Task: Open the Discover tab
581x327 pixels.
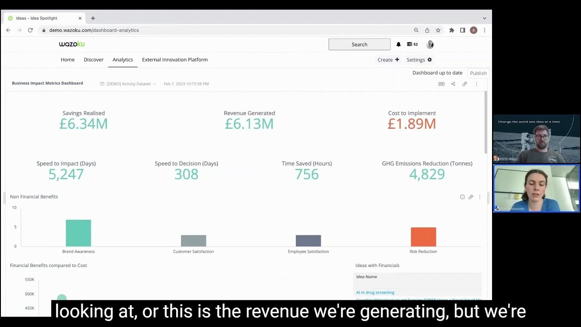Action: coord(94,59)
